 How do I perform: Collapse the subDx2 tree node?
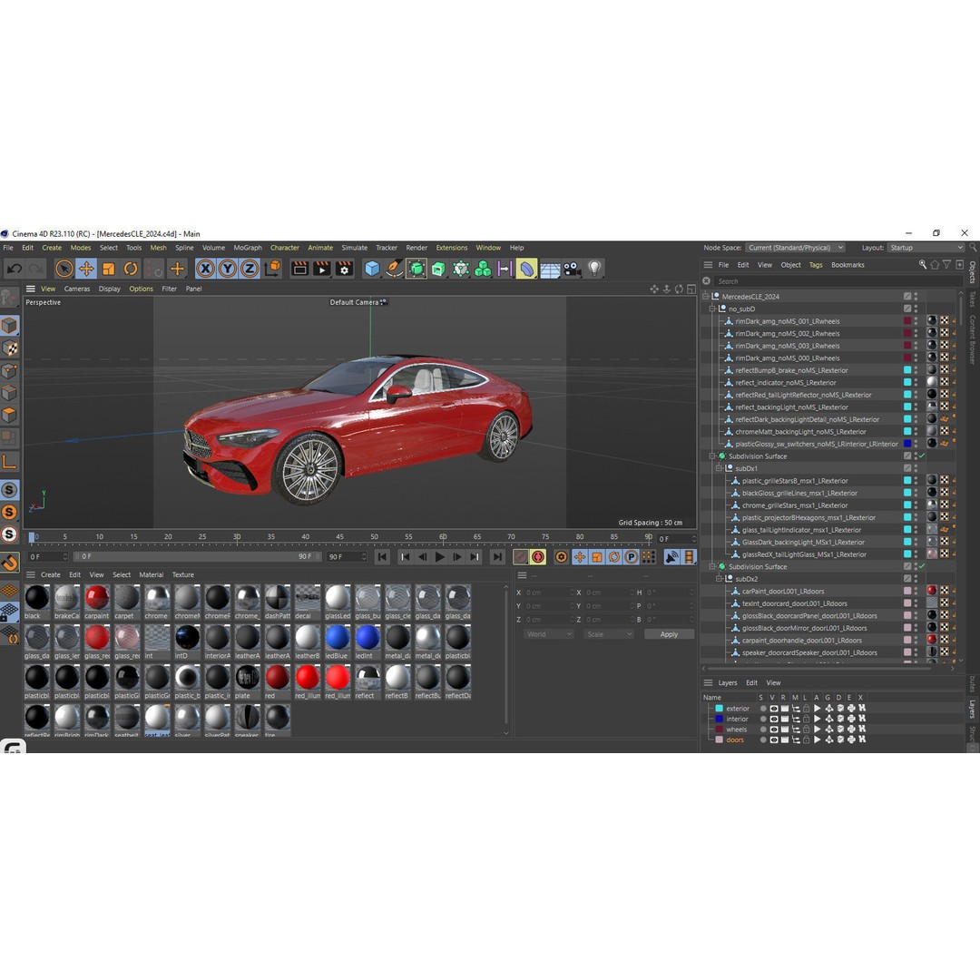[720, 579]
